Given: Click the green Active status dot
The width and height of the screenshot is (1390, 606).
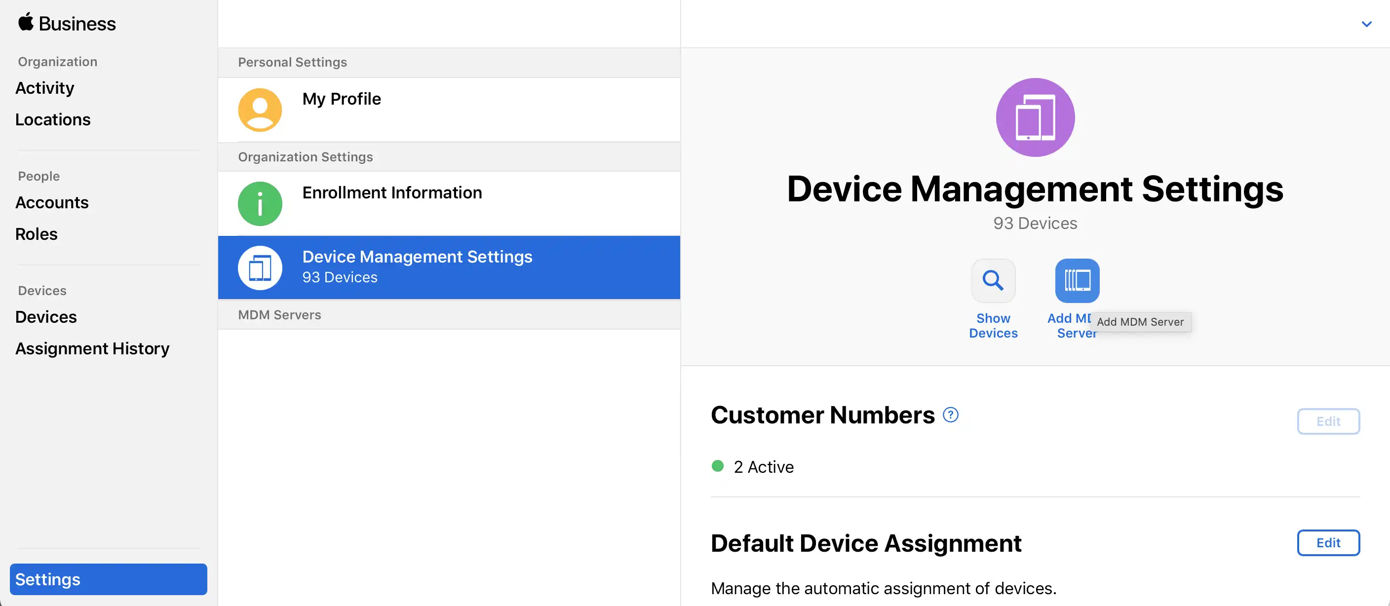Looking at the screenshot, I should [717, 466].
